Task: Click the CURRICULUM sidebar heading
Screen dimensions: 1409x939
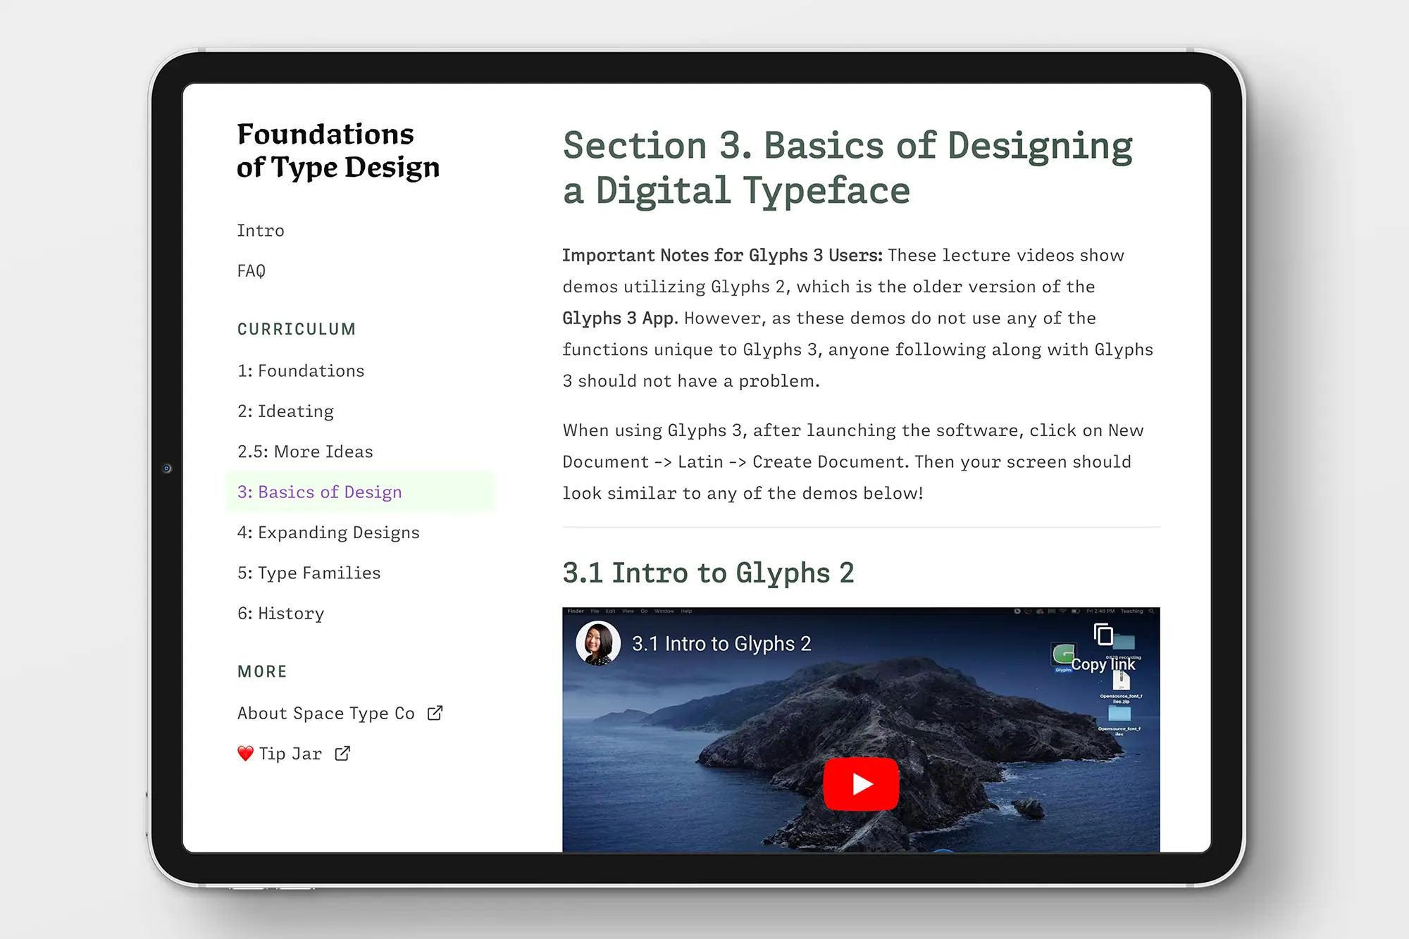Action: [297, 329]
